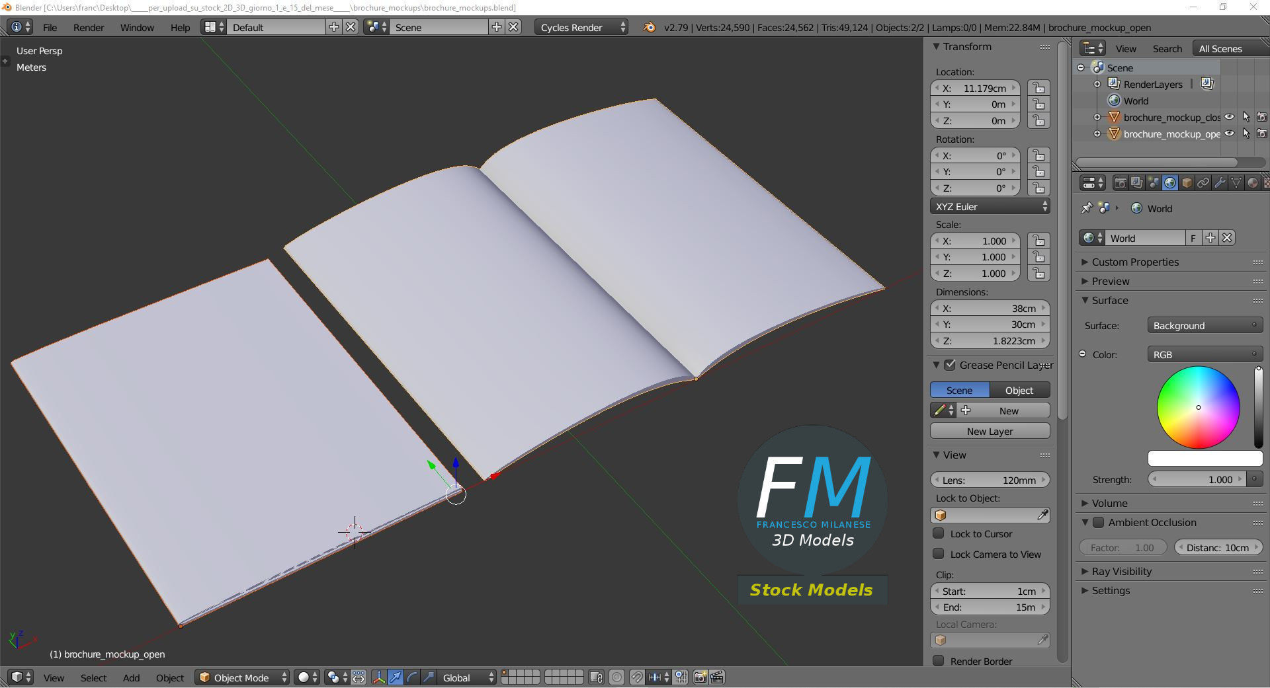Click the All Scenes display mode button
1270x688 pixels.
click(1230, 48)
